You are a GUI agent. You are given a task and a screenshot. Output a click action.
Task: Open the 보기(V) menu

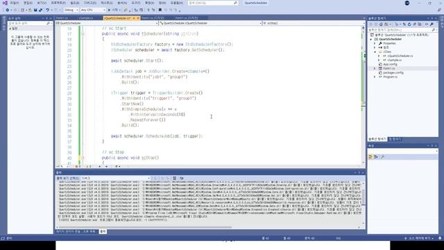click(42, 3)
